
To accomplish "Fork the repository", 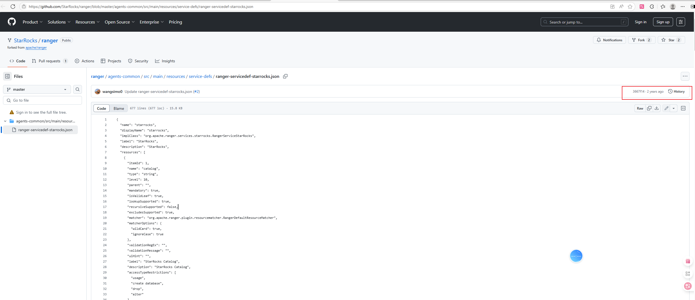I will (x=642, y=40).
